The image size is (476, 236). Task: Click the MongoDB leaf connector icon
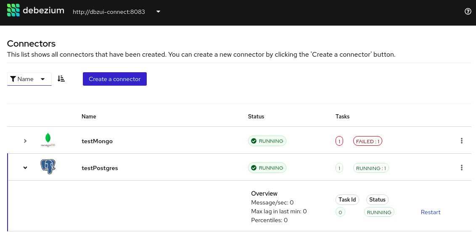[x=48, y=140]
